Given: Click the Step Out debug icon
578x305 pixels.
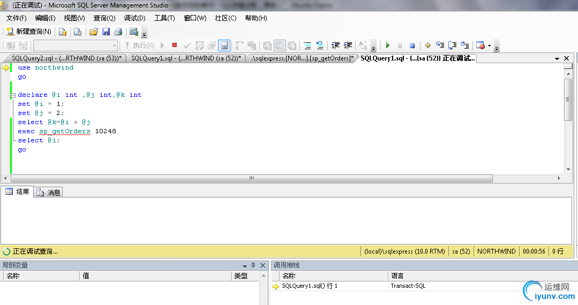Looking at the screenshot, I should 465,45.
